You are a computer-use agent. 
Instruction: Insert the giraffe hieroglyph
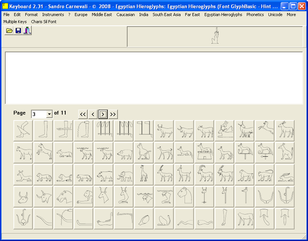pos(144,175)
